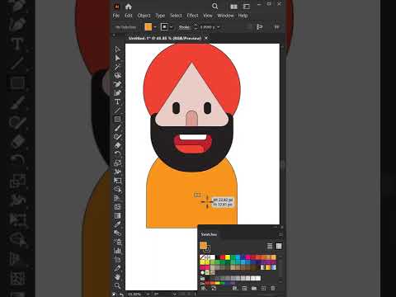Create new swatch in Swatches panel
396x297 pixels.
click(263, 288)
